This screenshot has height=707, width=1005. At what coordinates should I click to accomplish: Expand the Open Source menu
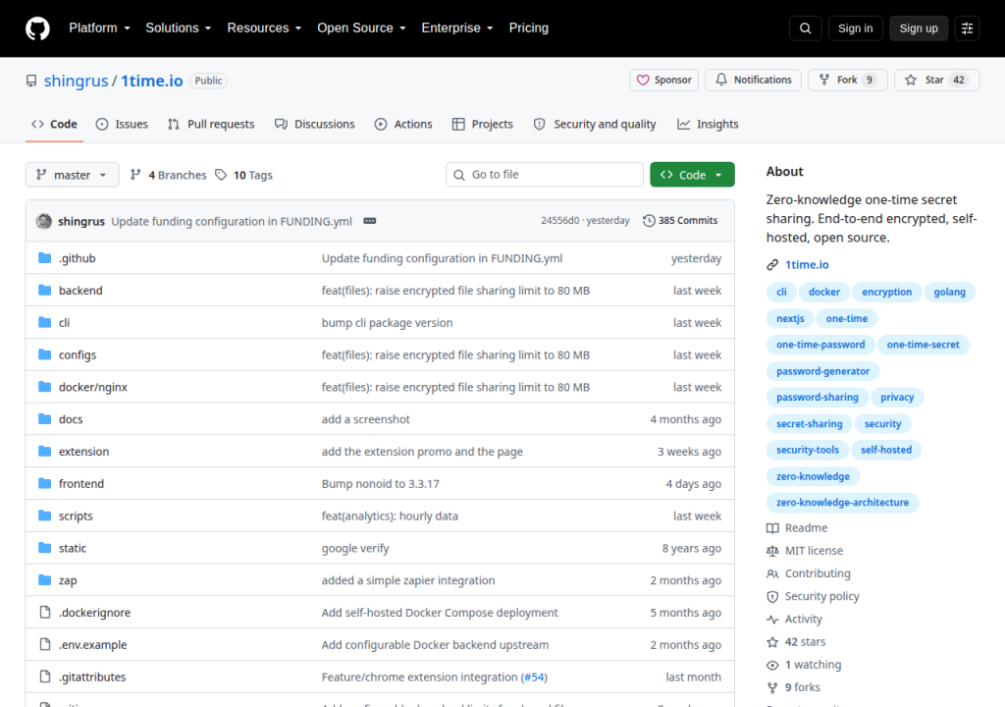[361, 28]
